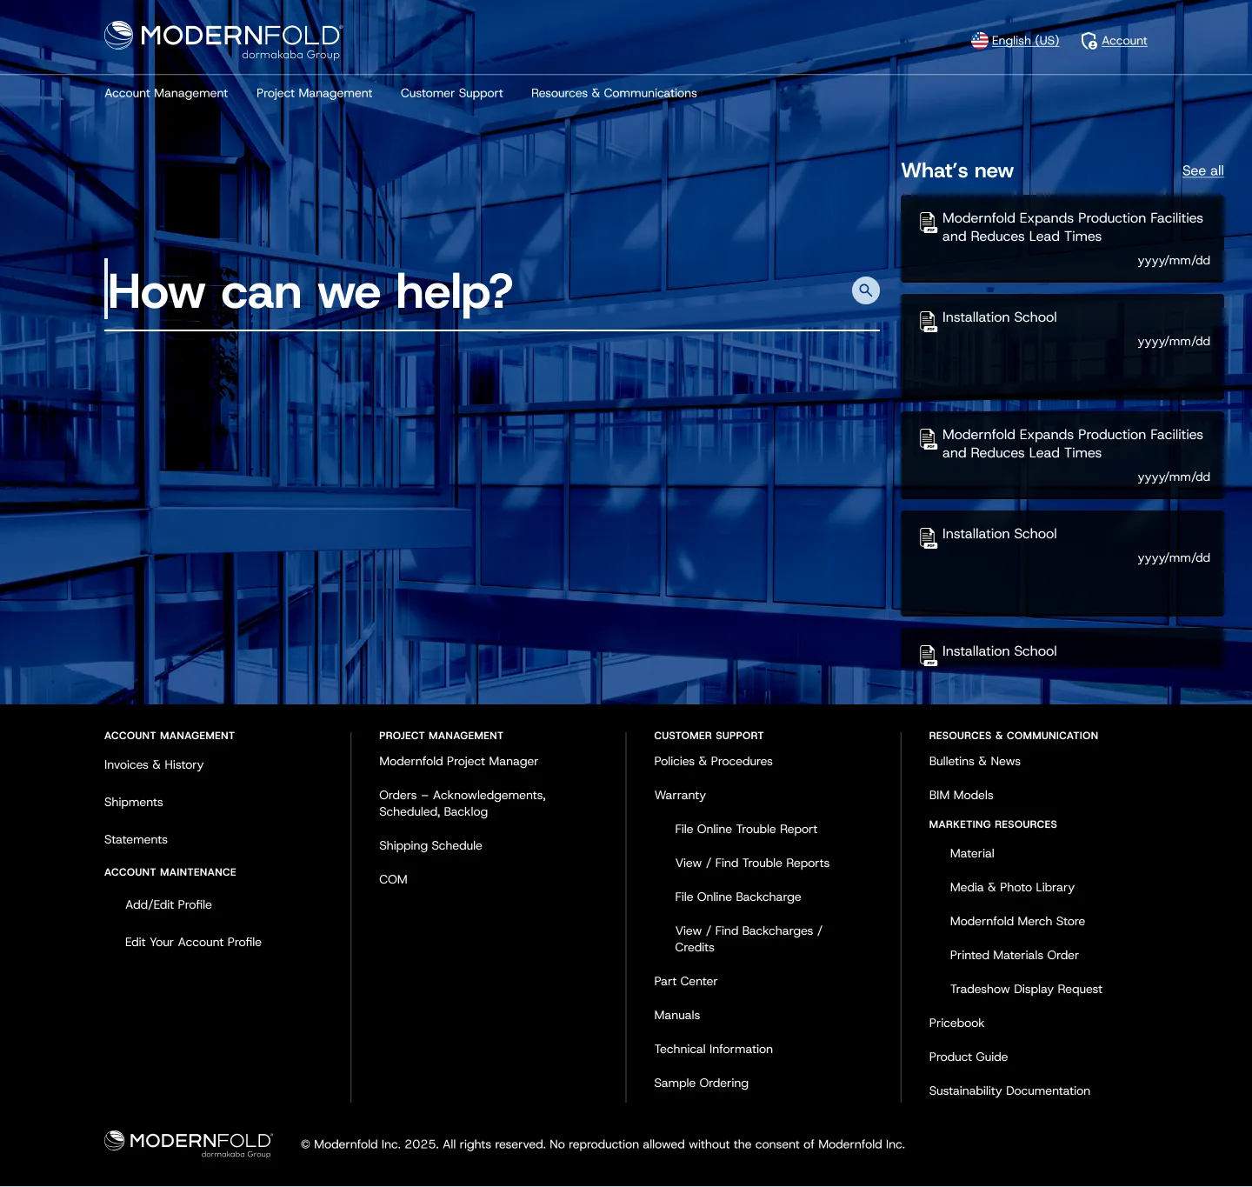Open Part Center under Customer Support
This screenshot has height=1187, width=1252.
pos(686,981)
